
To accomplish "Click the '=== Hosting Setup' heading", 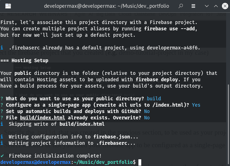I will coord(24,60).
